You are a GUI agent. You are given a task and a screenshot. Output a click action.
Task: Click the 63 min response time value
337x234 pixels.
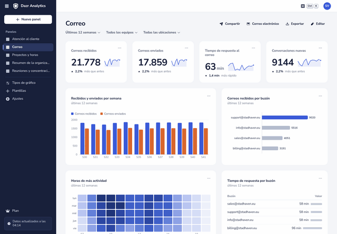click(x=214, y=67)
